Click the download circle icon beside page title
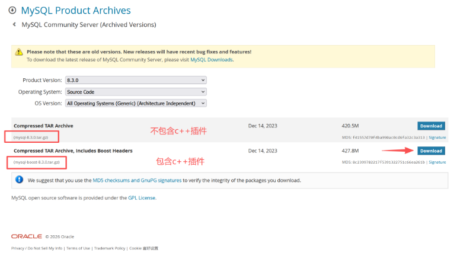 tap(12, 11)
